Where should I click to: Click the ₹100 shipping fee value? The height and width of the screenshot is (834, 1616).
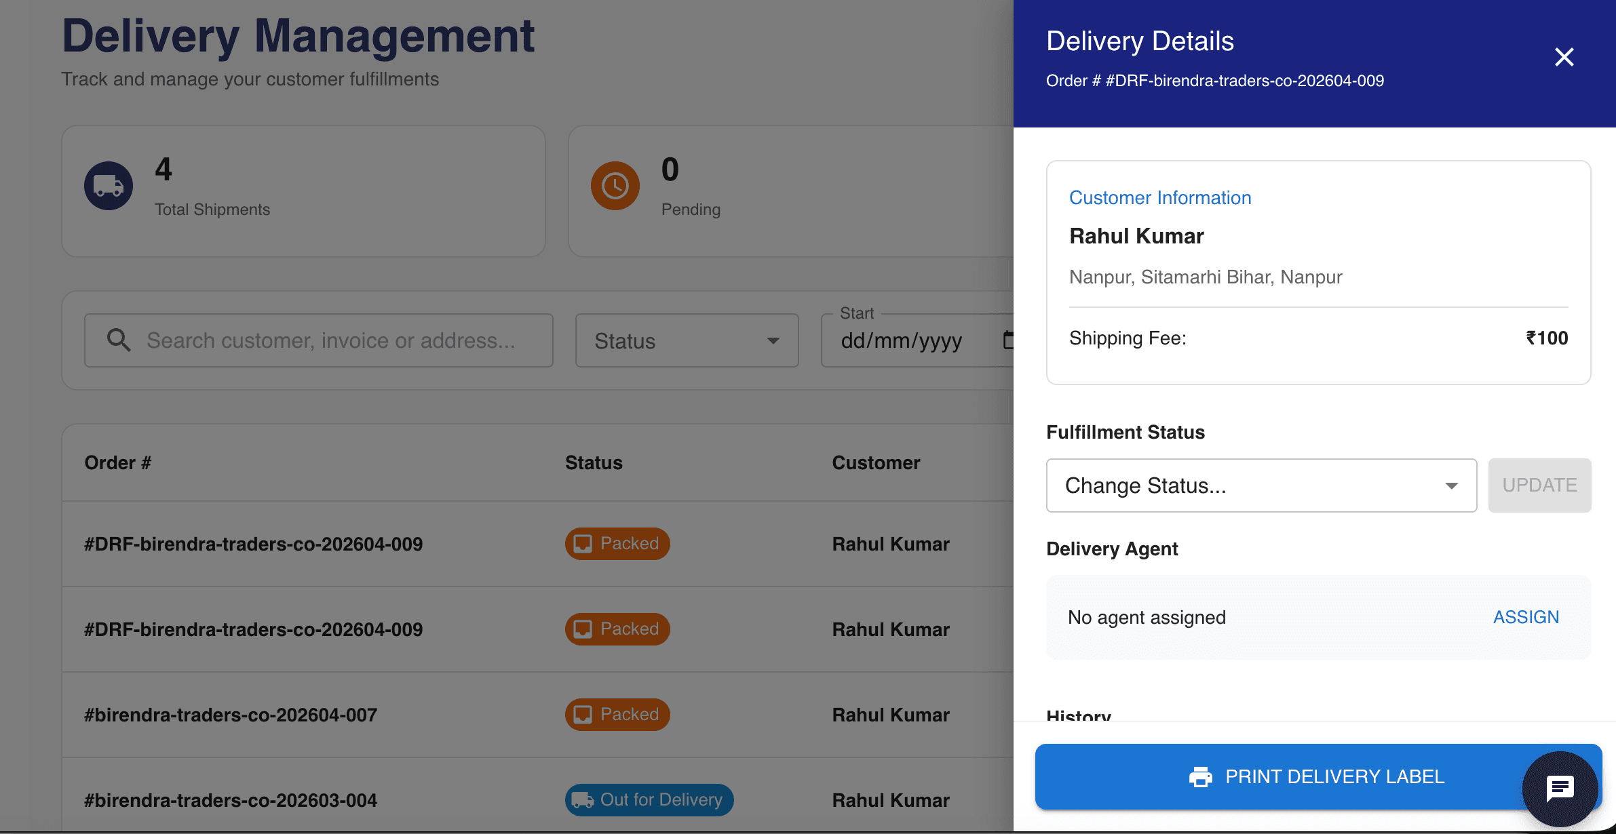(x=1547, y=338)
